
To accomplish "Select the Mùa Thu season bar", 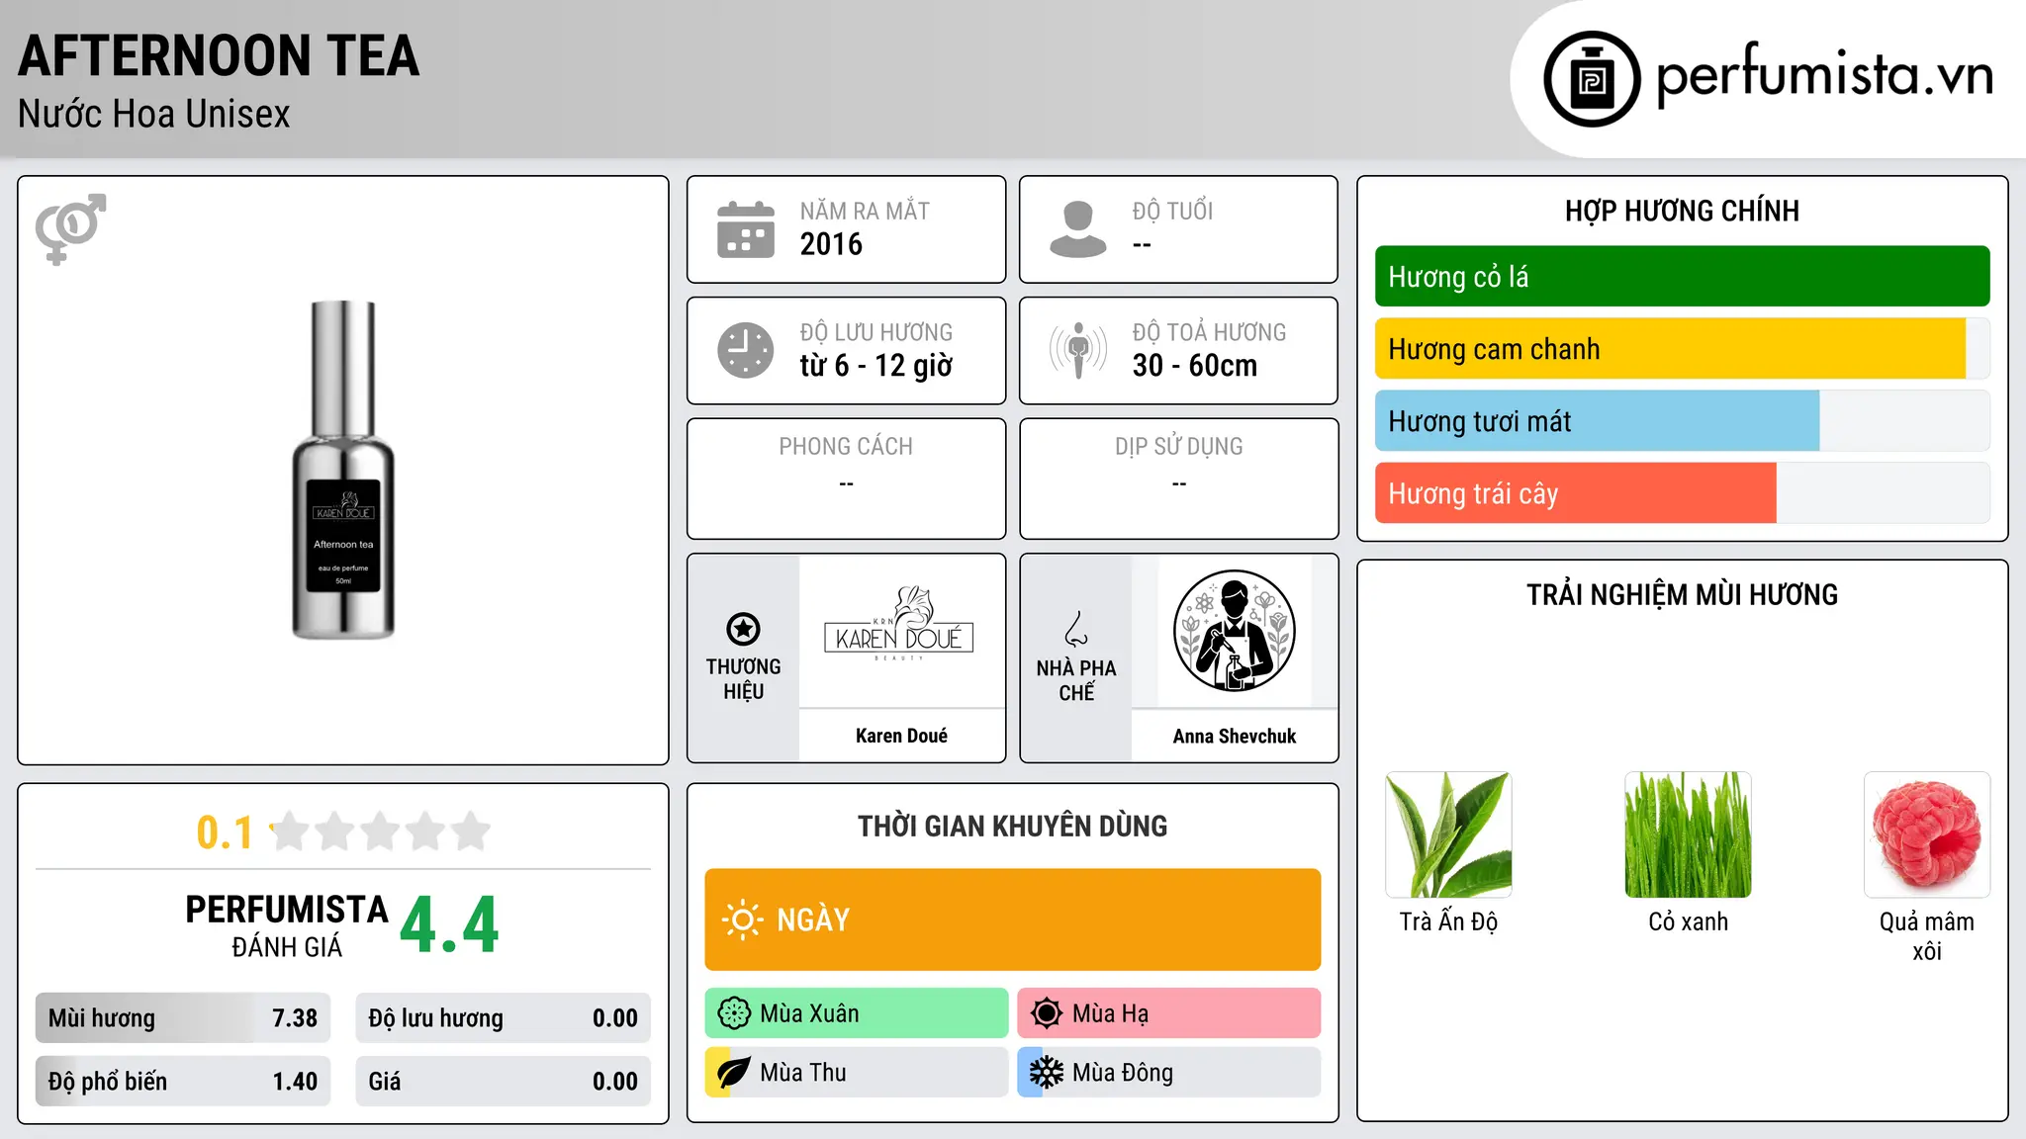I will click(857, 1073).
